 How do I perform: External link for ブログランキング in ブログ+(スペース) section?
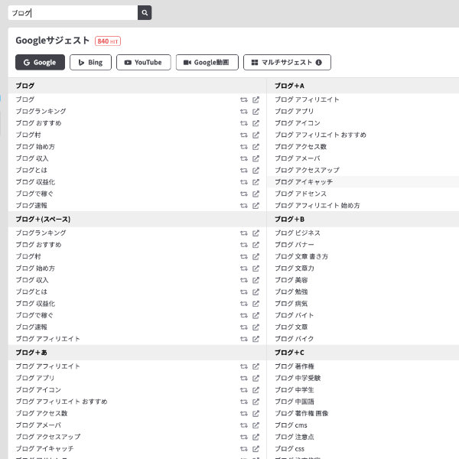tap(256, 233)
